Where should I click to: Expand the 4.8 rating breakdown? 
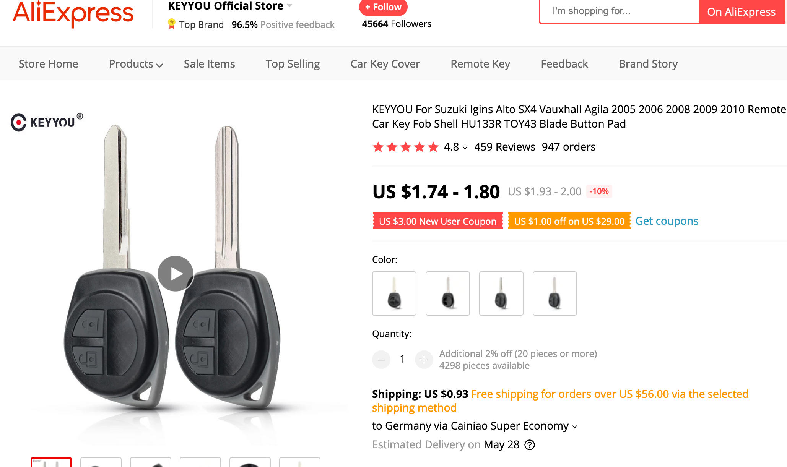coord(456,147)
